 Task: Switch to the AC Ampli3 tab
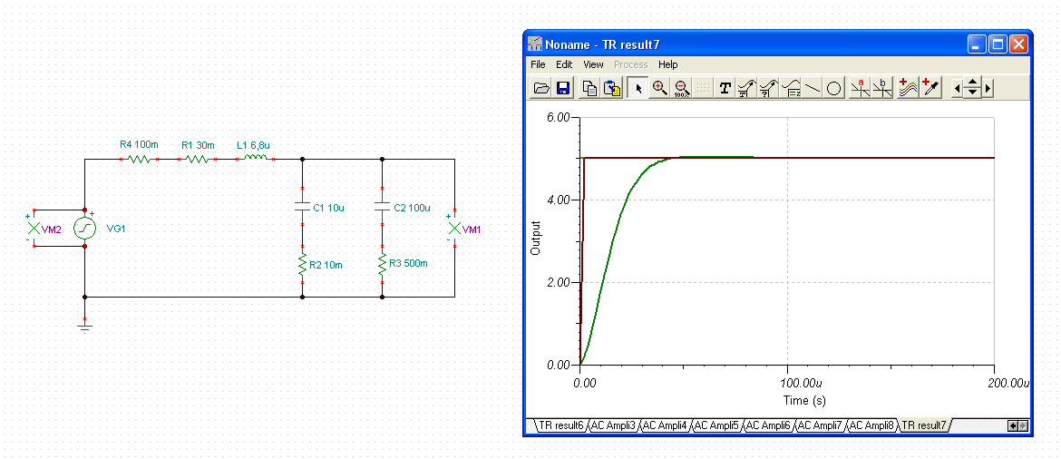612,425
